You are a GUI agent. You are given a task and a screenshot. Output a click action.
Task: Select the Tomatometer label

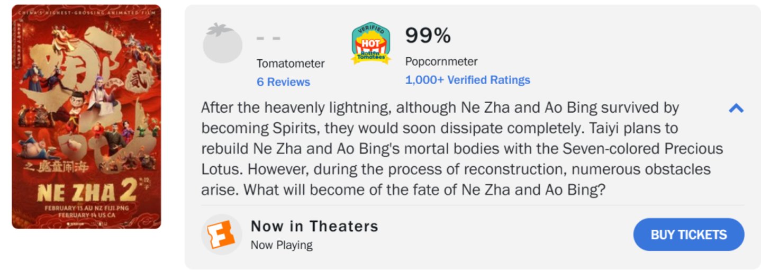pyautogui.click(x=291, y=64)
